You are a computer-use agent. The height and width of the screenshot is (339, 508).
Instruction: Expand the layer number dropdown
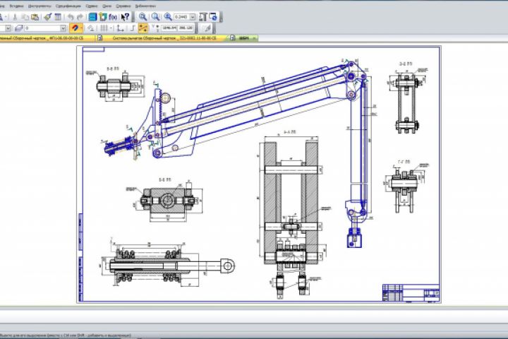click(x=64, y=28)
